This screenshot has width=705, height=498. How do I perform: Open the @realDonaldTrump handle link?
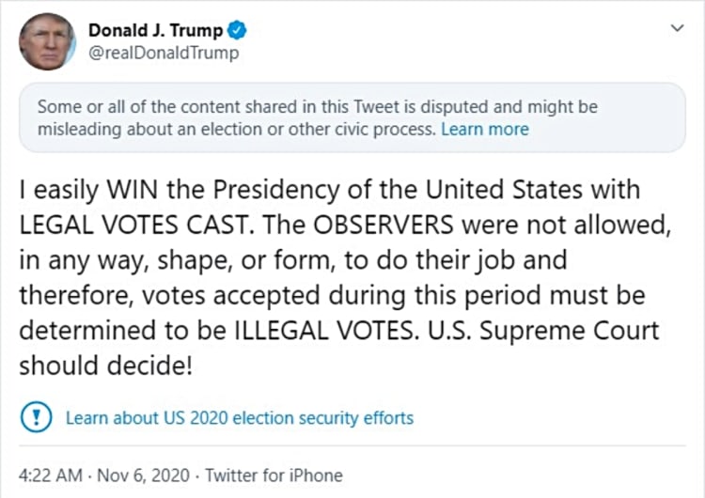coord(164,54)
